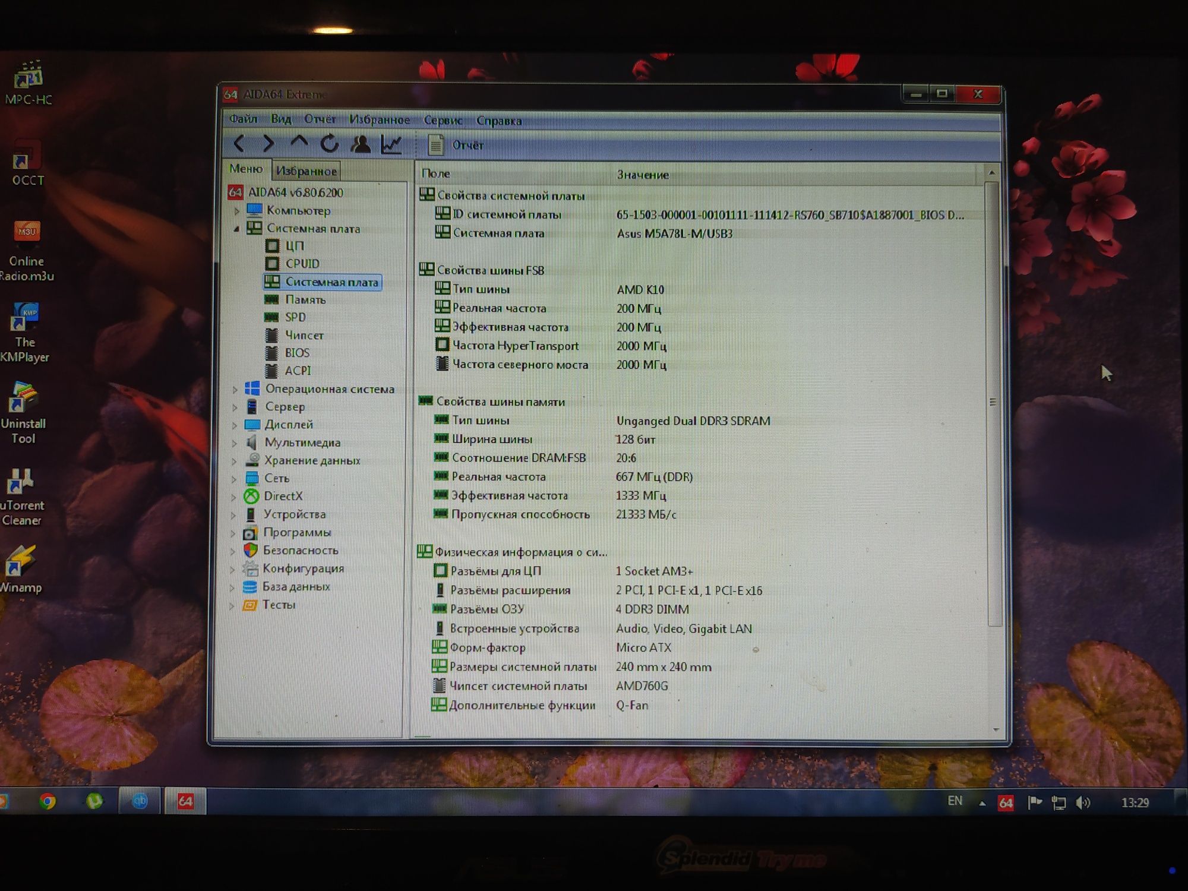Open the Справка menu
This screenshot has height=891, width=1188.
tap(499, 121)
